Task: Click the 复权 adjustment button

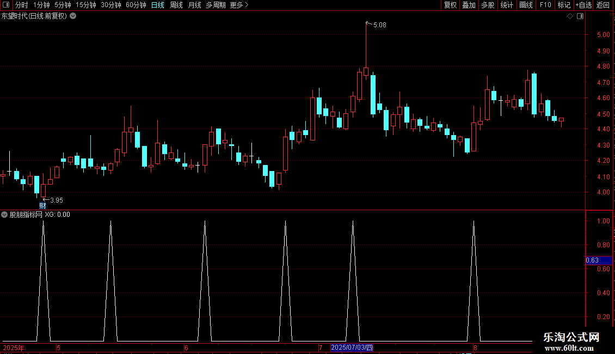Action: pos(450,5)
